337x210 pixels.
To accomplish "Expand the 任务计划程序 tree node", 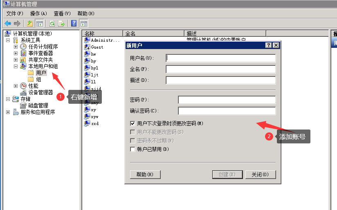I will coord(16,47).
